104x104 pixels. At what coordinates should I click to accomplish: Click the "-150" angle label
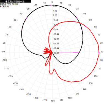tap(28, 94)
